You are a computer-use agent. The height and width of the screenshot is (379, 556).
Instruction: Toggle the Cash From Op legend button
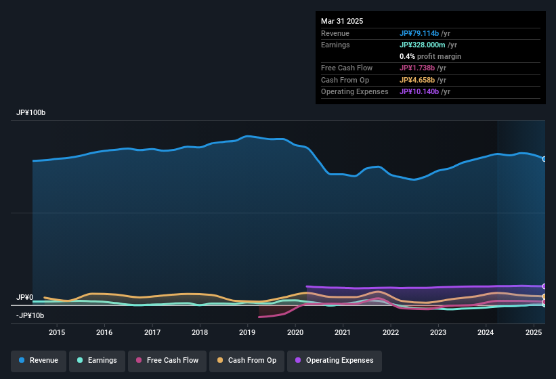[247, 361]
